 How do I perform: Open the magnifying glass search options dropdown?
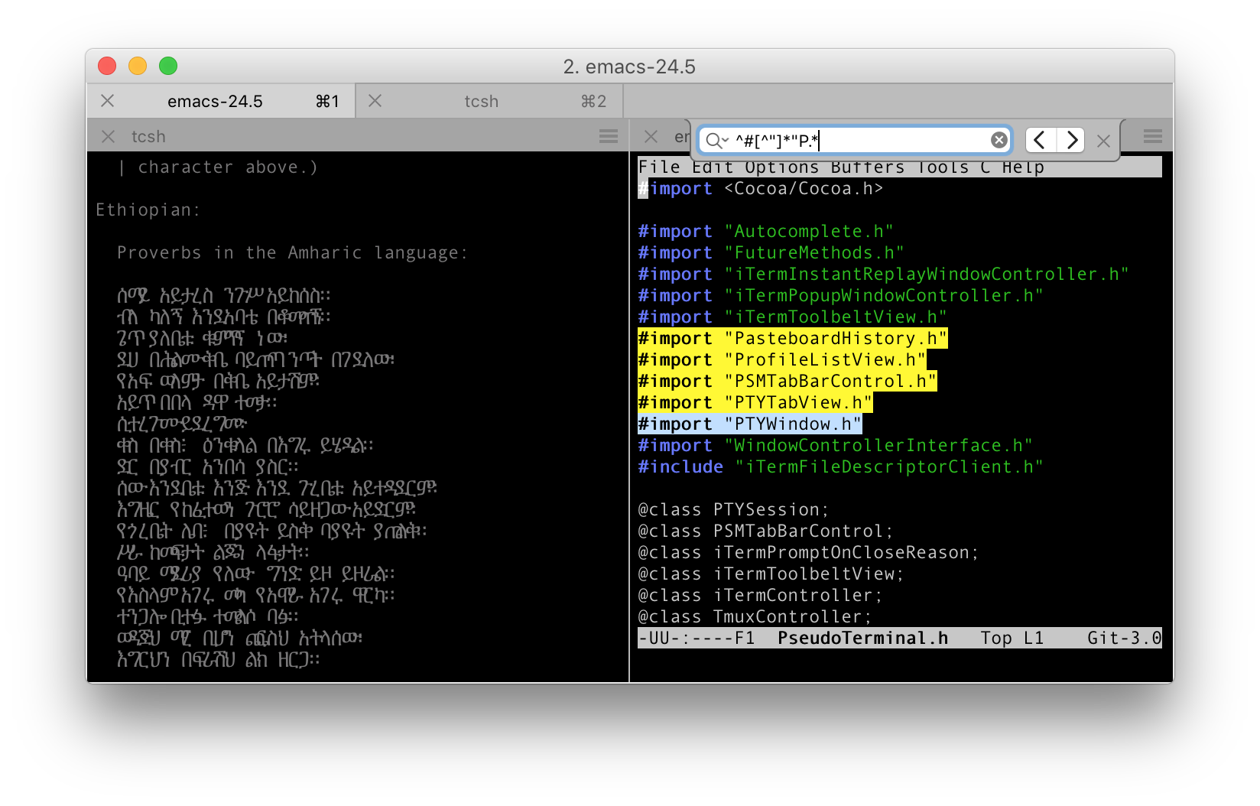716,140
